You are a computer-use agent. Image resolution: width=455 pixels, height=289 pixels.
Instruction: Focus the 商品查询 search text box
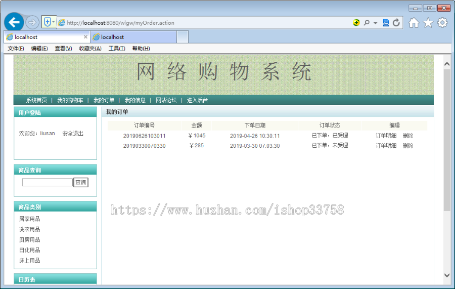click(48, 182)
